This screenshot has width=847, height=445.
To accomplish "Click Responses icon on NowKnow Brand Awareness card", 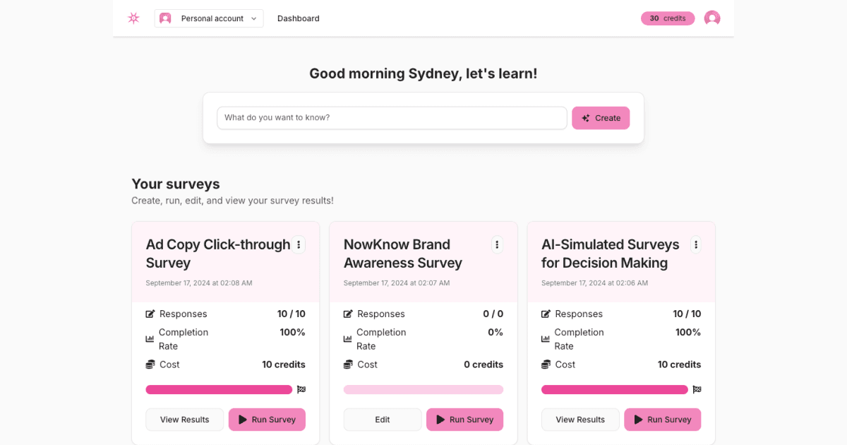I will (348, 314).
